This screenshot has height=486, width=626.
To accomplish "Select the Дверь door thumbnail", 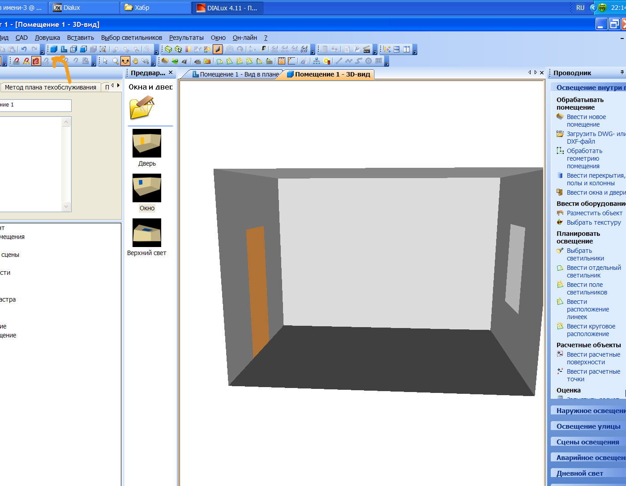I will (x=147, y=143).
